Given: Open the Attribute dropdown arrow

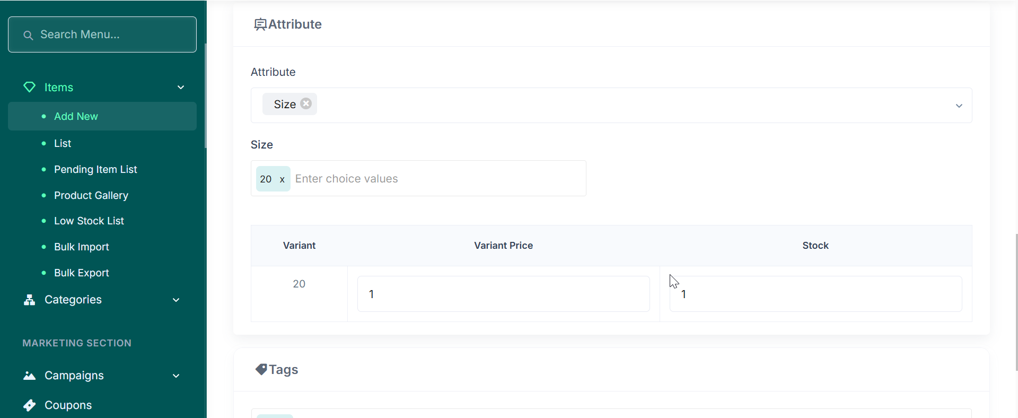Looking at the screenshot, I should pyautogui.click(x=959, y=106).
